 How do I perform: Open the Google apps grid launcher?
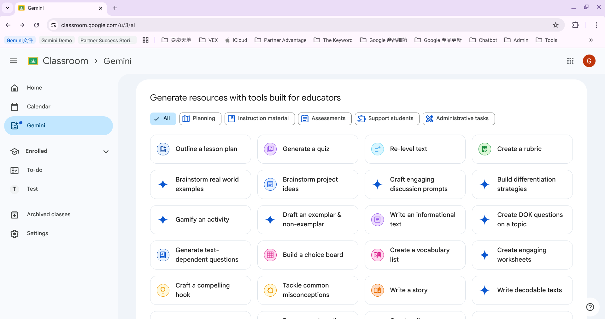(570, 61)
